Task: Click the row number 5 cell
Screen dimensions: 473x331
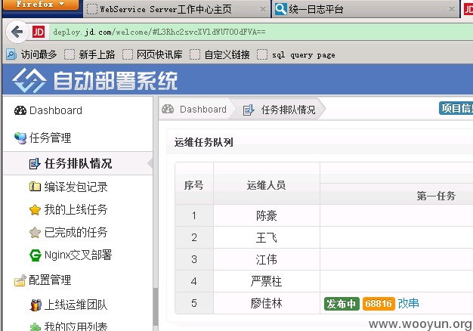Action: click(x=194, y=303)
